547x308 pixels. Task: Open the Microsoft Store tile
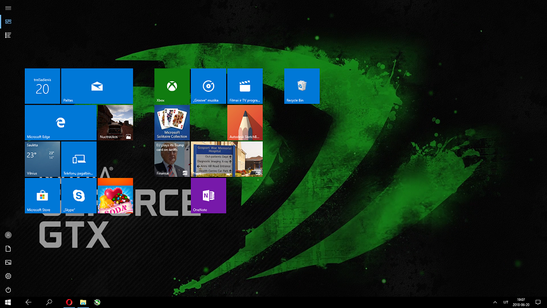click(42, 196)
